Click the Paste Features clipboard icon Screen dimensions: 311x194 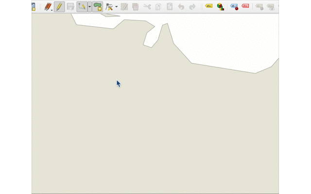[x=170, y=7]
